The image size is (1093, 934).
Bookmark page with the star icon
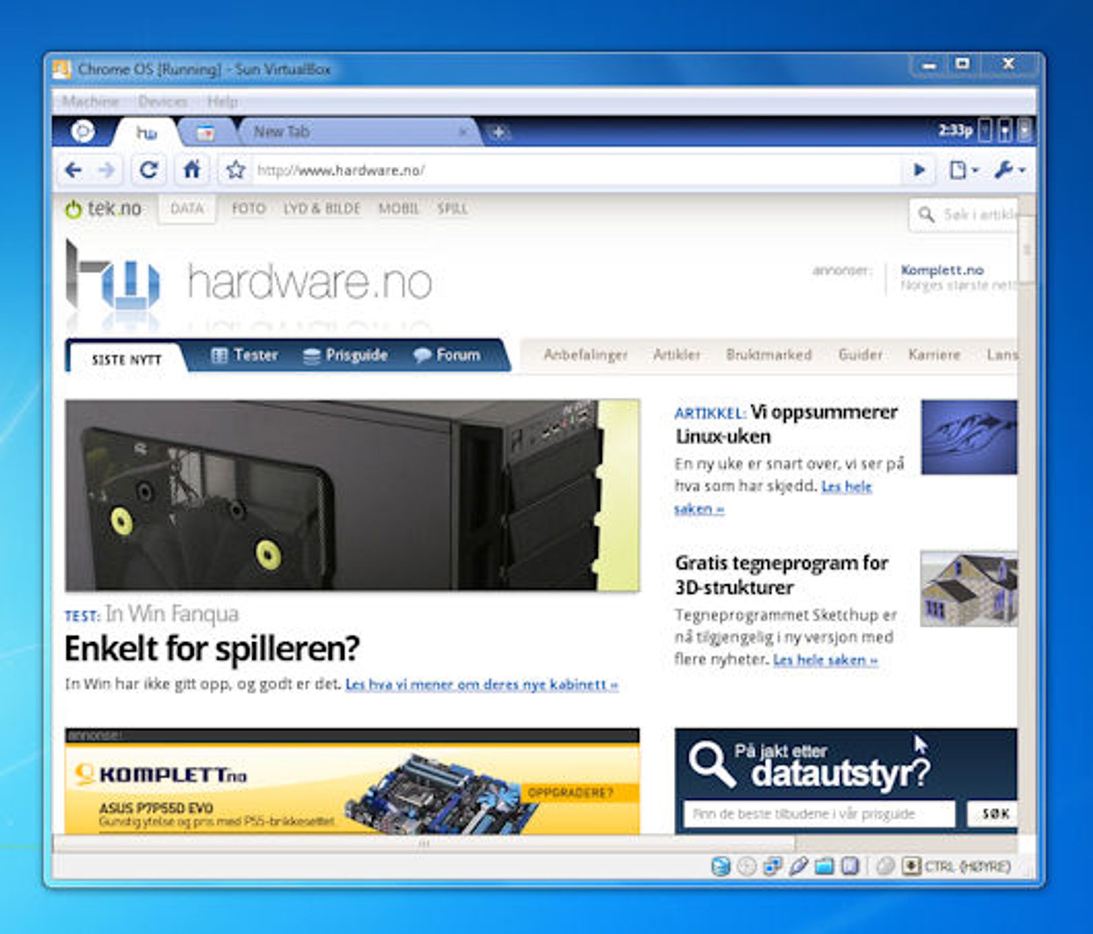pos(236,170)
